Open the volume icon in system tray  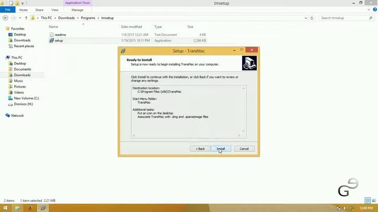(x=344, y=208)
